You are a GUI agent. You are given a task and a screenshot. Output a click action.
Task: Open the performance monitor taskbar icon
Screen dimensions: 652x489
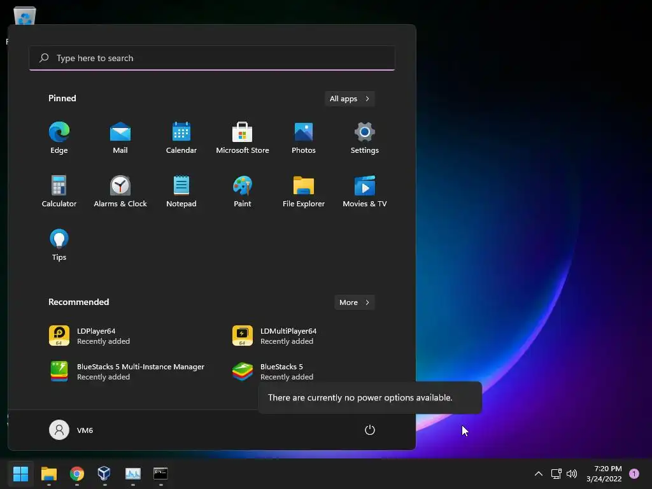[133, 473]
